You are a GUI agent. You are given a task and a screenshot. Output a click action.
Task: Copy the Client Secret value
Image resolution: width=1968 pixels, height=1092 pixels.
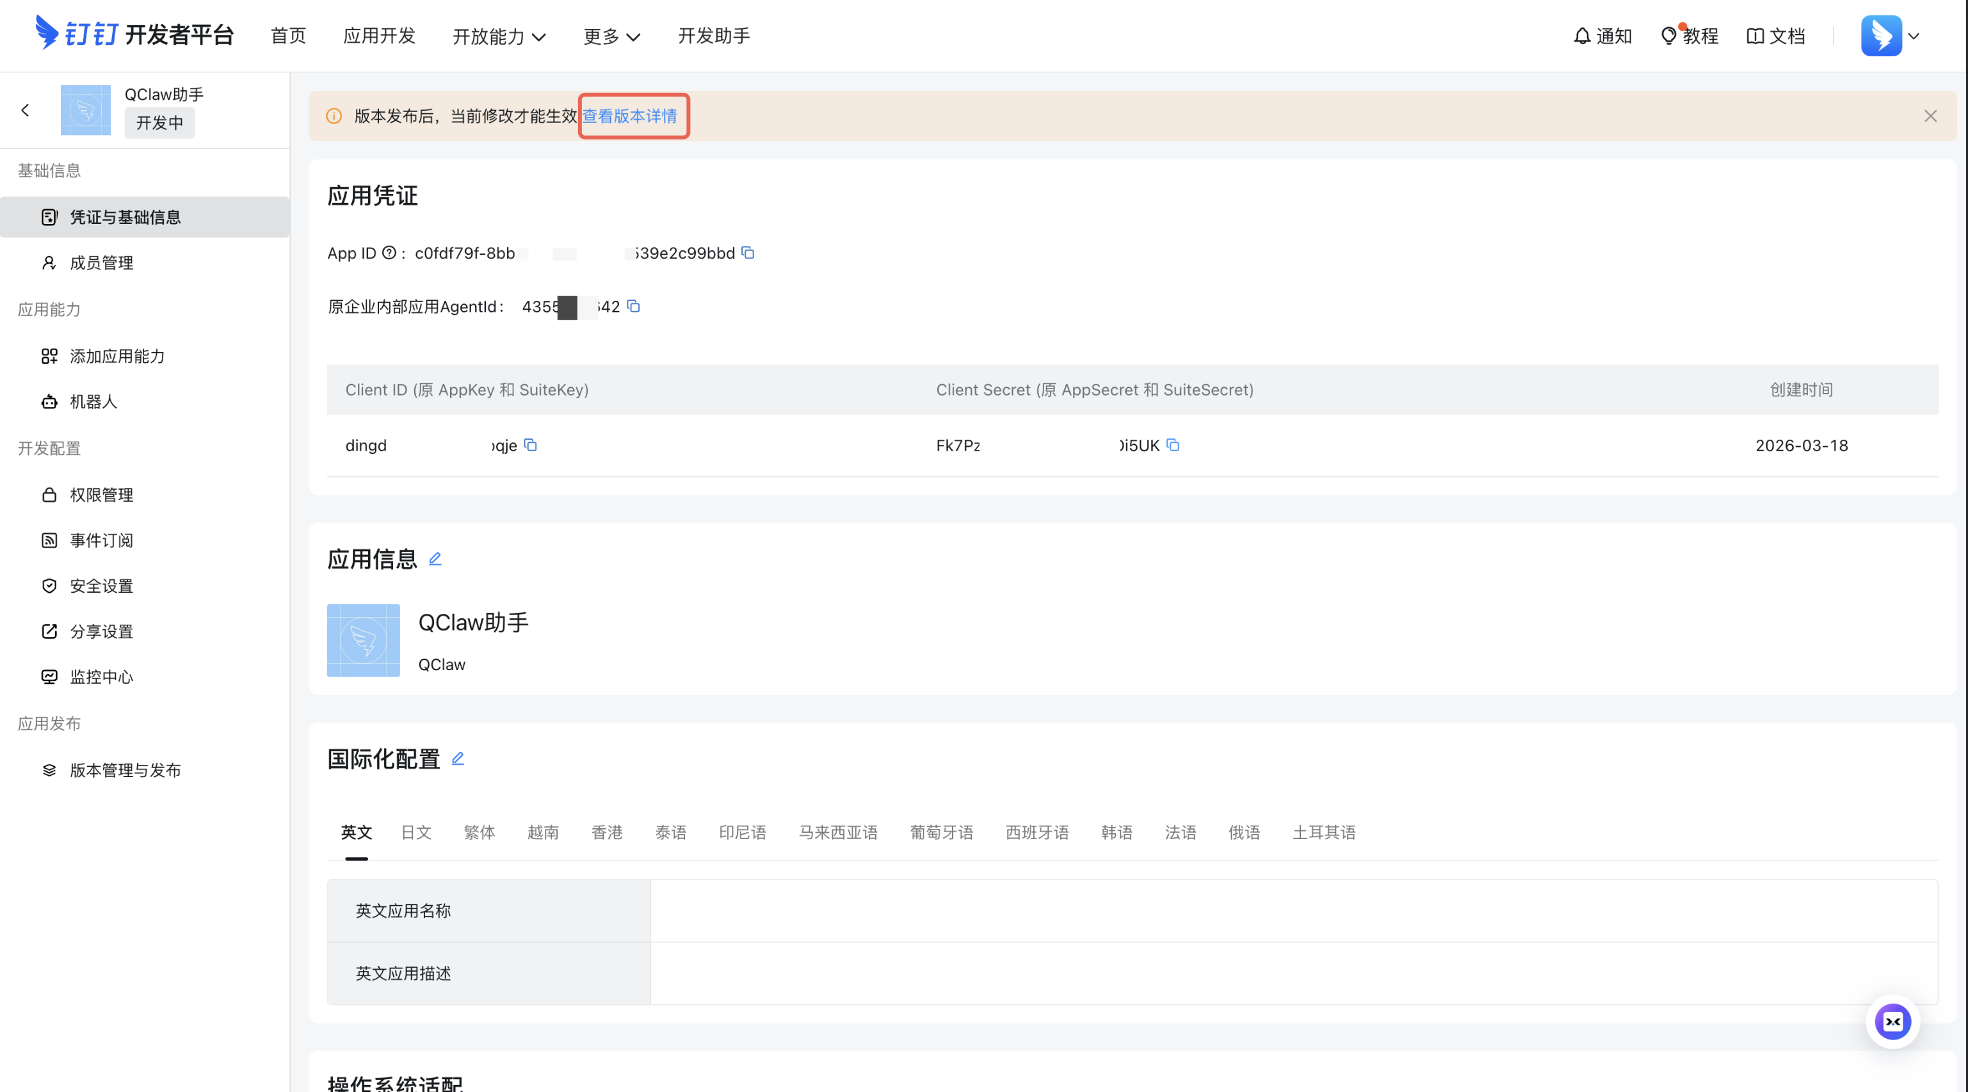tap(1173, 446)
